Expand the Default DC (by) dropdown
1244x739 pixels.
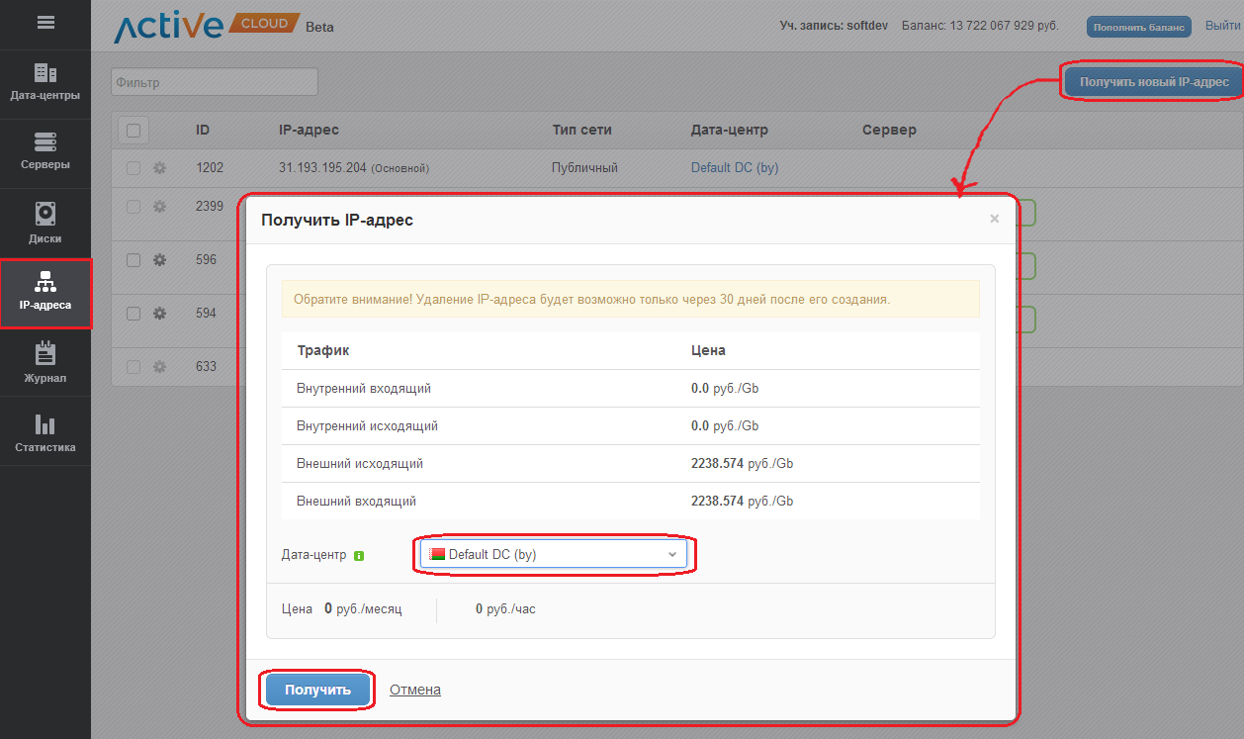click(x=554, y=555)
